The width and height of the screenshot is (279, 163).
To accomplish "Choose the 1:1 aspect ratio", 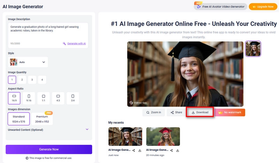I will point(43,98).
